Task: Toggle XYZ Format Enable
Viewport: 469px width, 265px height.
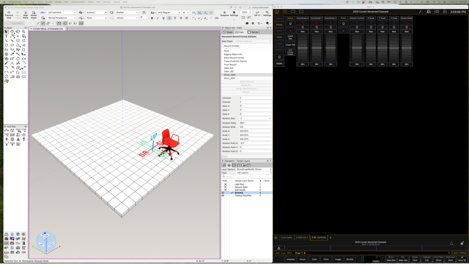Action: click(x=290, y=52)
